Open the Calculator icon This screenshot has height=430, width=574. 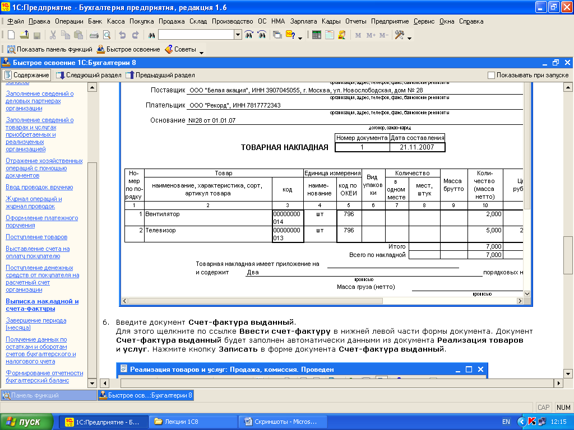pyautogui.click(x=317, y=35)
